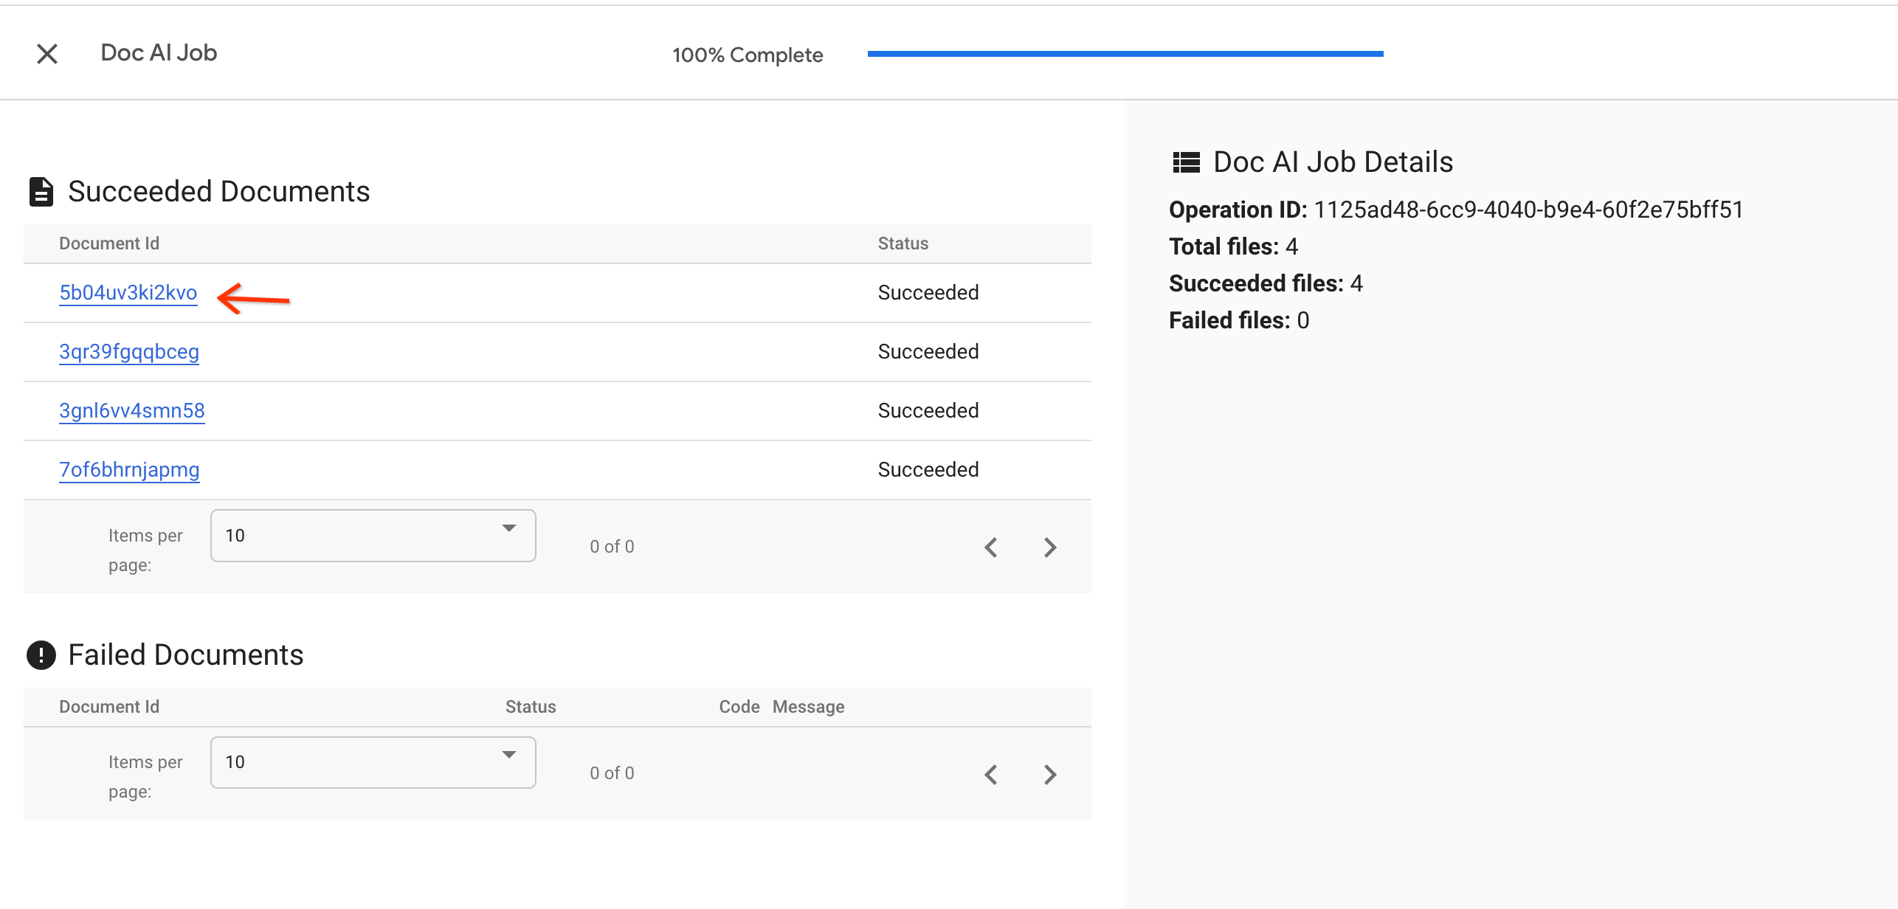The width and height of the screenshot is (1898, 909).
Task: Click the 100% complete progress bar
Action: 1125,54
